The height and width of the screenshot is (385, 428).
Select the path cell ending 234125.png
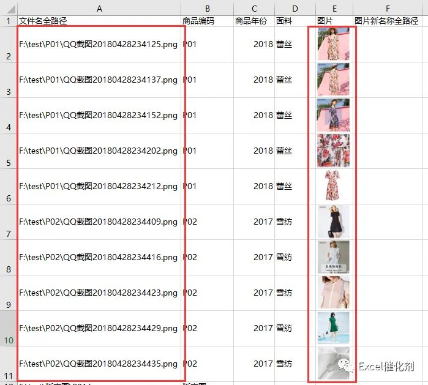(99, 44)
